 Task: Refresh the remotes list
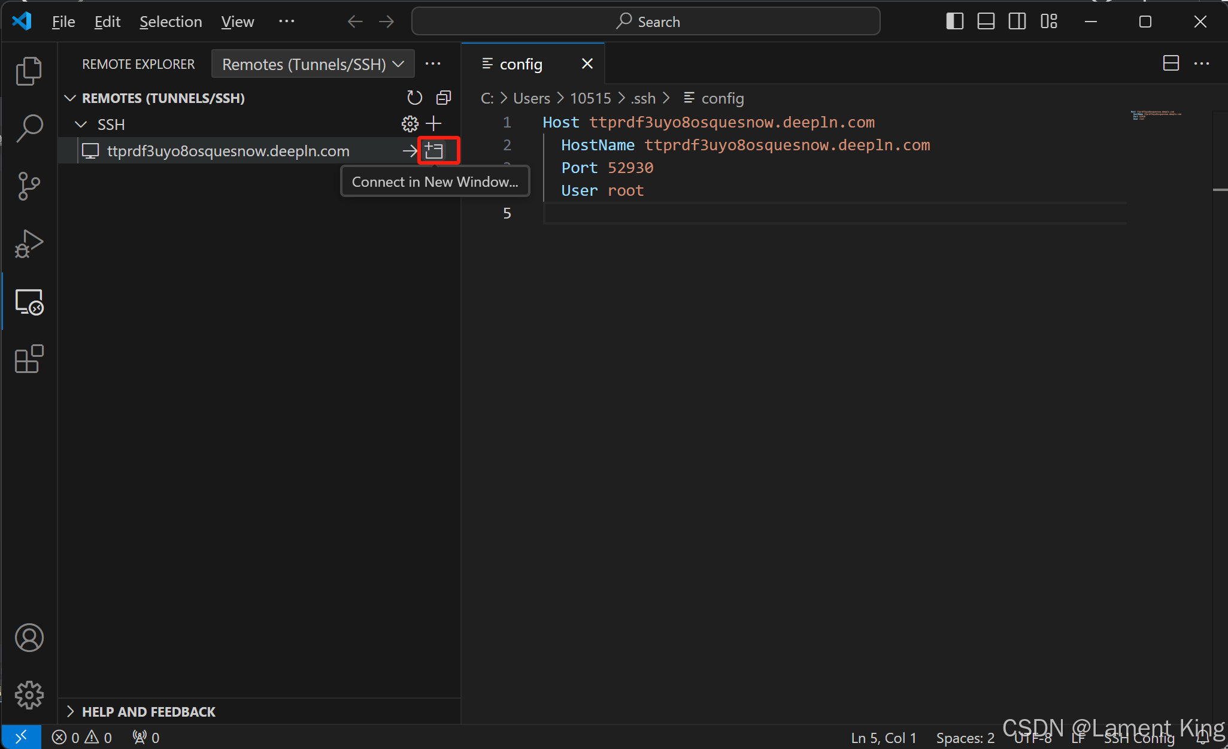[x=414, y=98]
